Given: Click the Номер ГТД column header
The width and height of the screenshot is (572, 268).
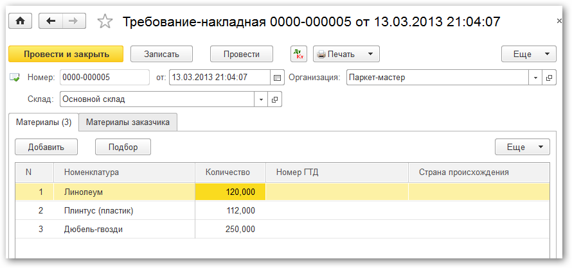Looking at the screenshot, I should pyautogui.click(x=337, y=172).
